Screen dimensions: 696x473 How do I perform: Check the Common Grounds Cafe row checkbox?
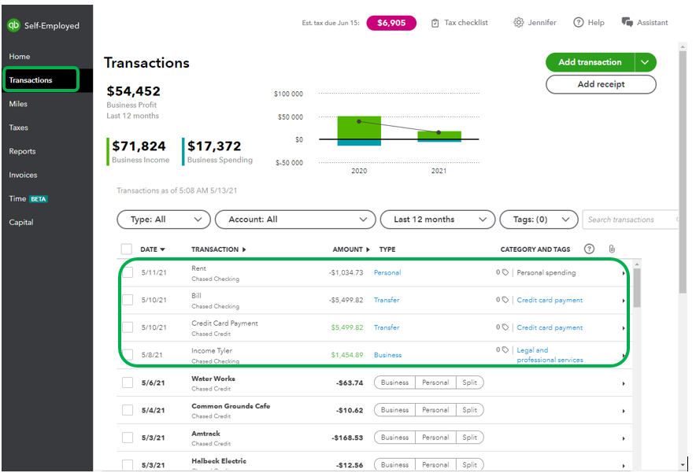pos(128,410)
